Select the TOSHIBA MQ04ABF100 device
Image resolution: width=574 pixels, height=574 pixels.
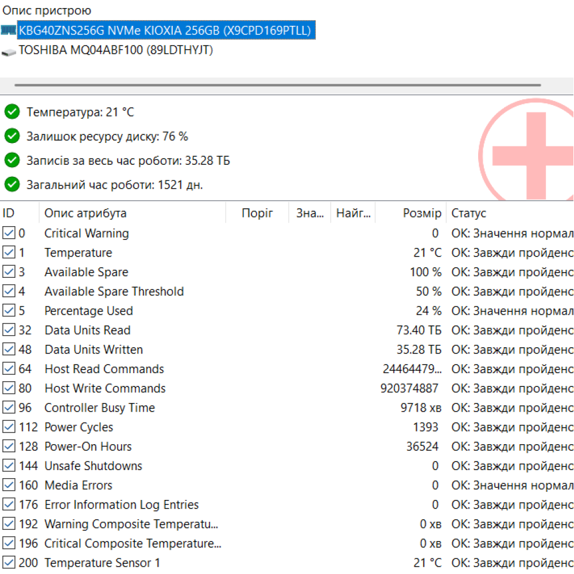pos(116,51)
